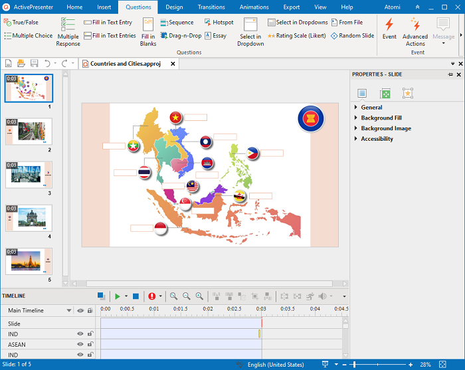Switch to the Design tab
The height and width of the screenshot is (370, 465).
point(174,7)
